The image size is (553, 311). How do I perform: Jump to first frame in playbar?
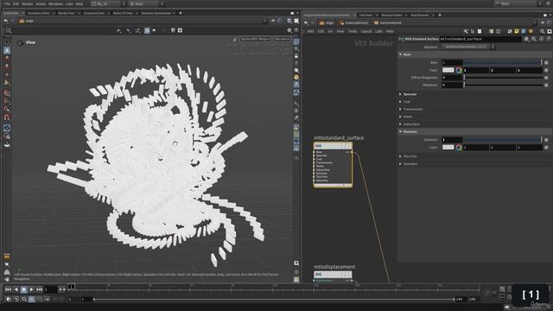pyautogui.click(x=9, y=289)
